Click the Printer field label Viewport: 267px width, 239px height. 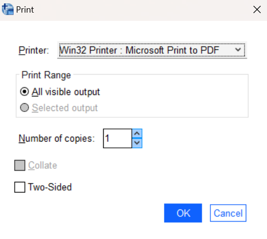click(34, 50)
